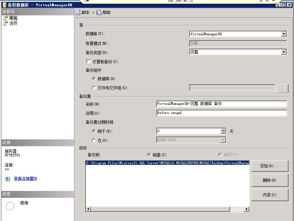Click the connection properties icon
This screenshot has width=294, height=221.
click(8, 179)
